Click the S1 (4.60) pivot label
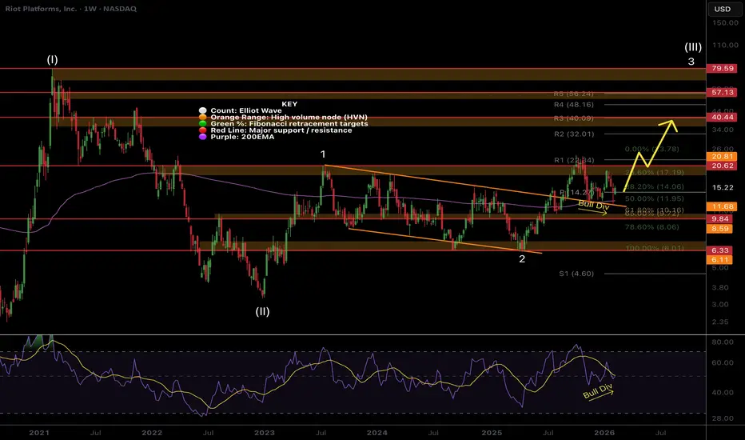Viewport: 745px width, 440px height. click(x=576, y=274)
